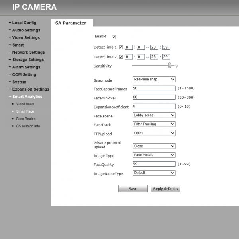Uncheck the DetectTime 2 checkbox

click(121, 57)
